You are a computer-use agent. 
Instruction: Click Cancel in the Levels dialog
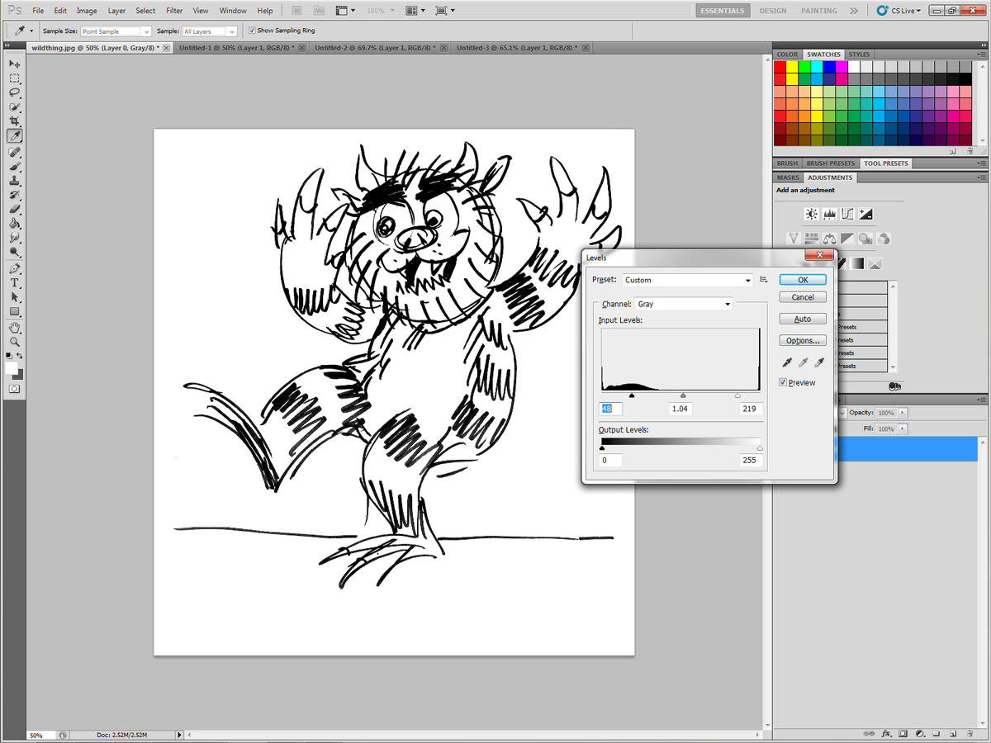803,297
